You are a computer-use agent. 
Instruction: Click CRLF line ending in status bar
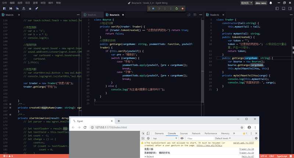click(272, 156)
